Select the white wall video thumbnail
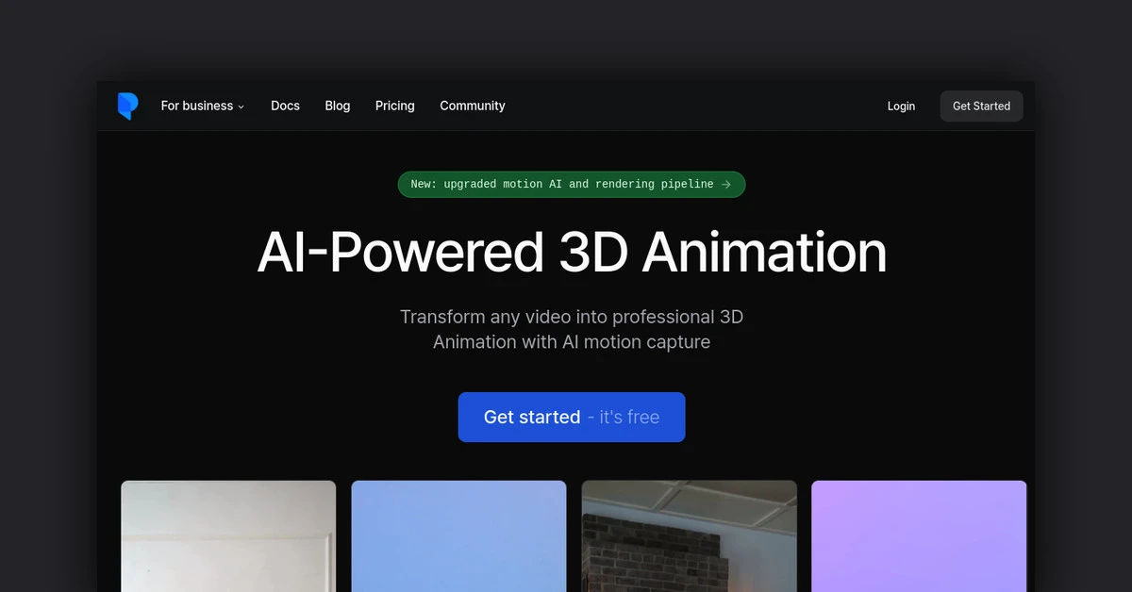This screenshot has width=1132, height=592. click(228, 535)
